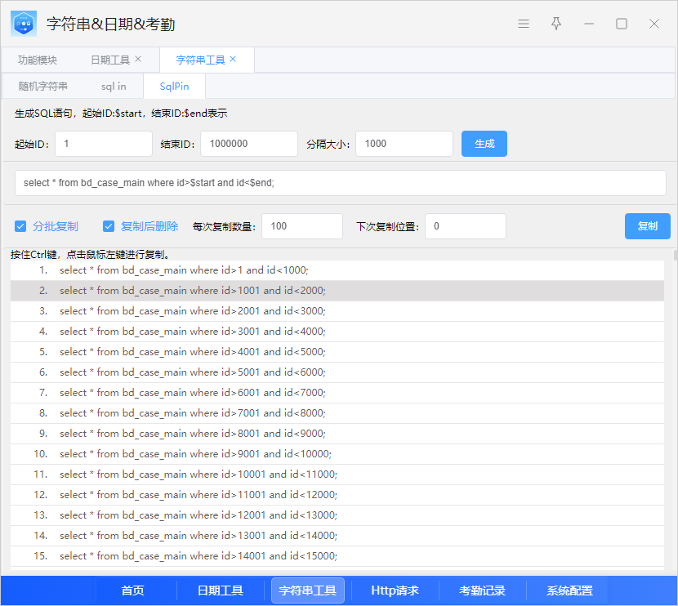Screen dimensions: 678x606
Task: Click the app logo icon
Action: click(x=24, y=24)
